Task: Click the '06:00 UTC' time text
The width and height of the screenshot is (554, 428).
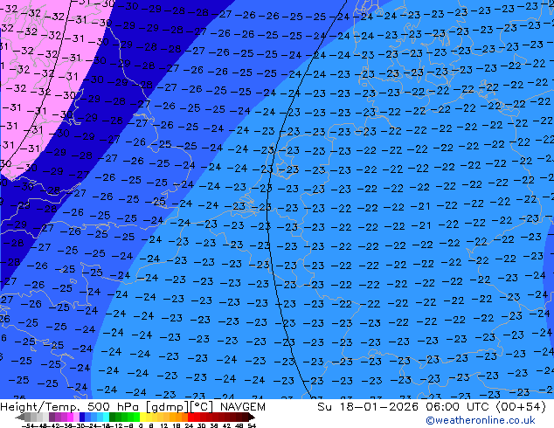Action: coord(459,407)
